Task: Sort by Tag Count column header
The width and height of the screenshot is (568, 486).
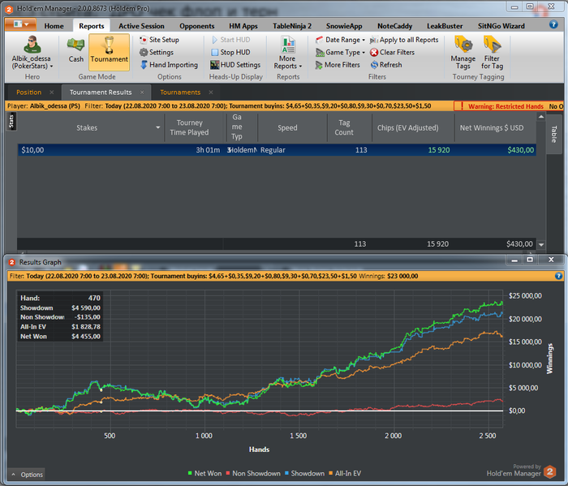Action: tap(344, 127)
